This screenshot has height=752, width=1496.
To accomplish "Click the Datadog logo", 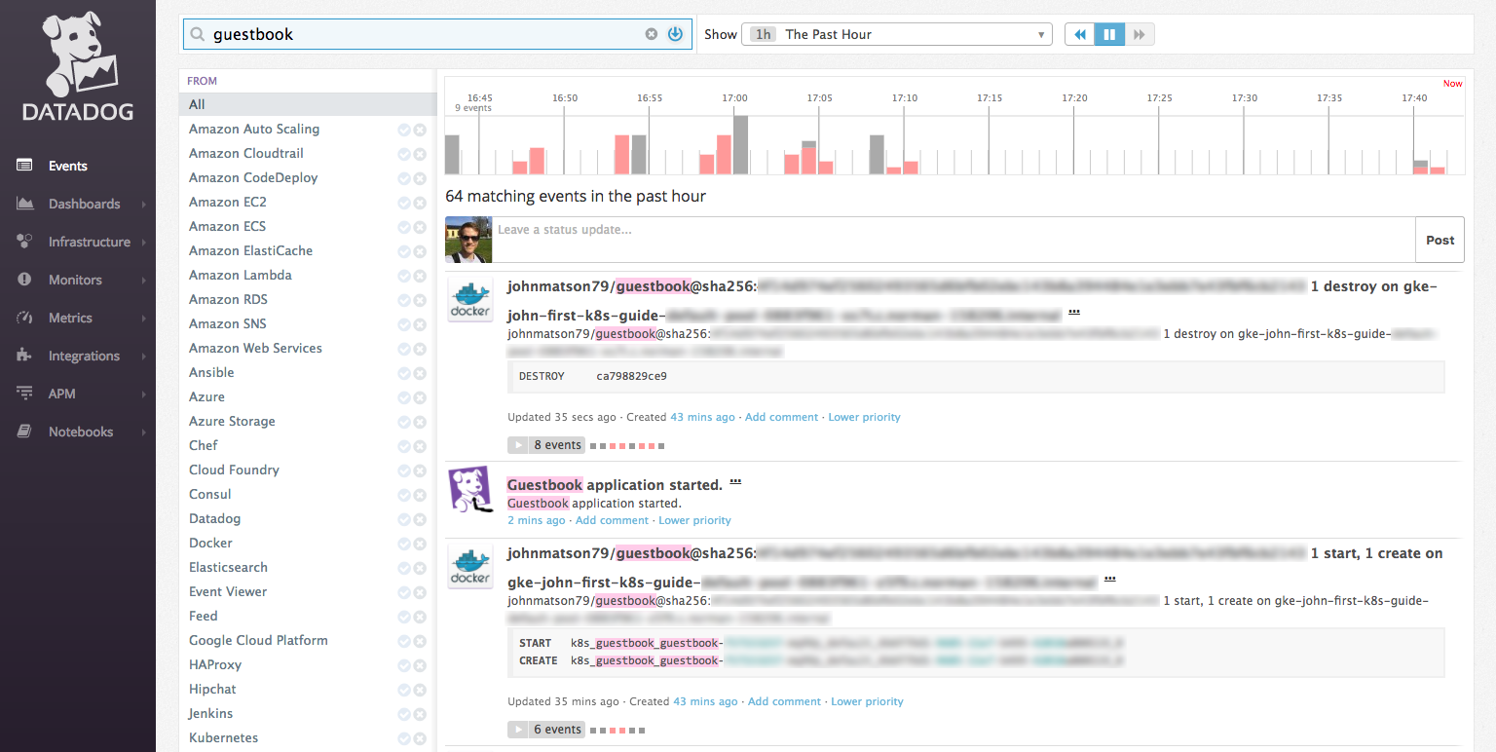I will [x=78, y=68].
